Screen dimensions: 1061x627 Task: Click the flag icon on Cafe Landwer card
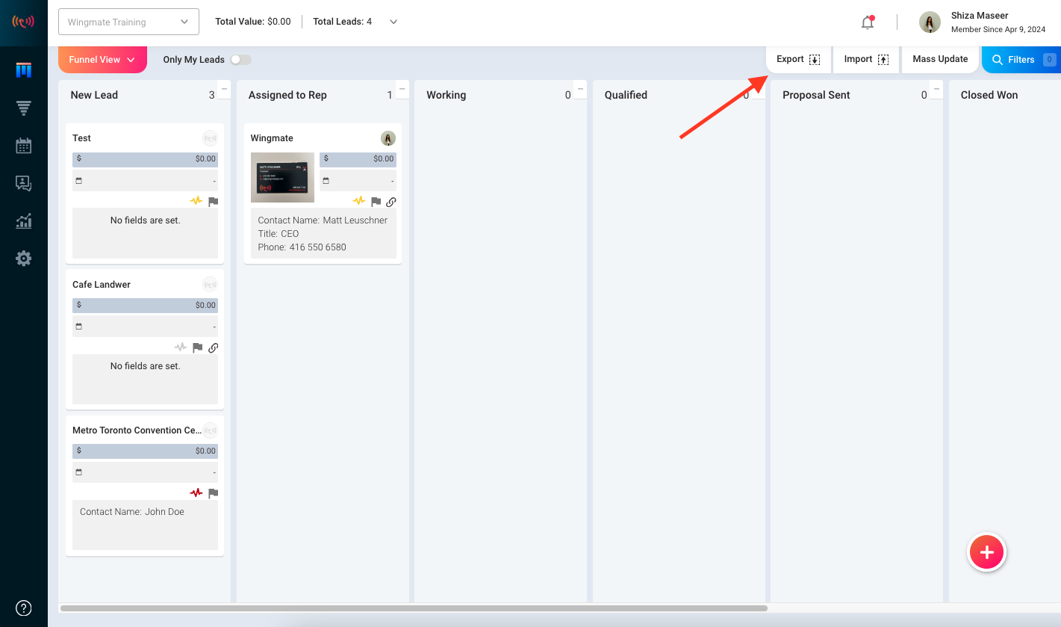(197, 348)
